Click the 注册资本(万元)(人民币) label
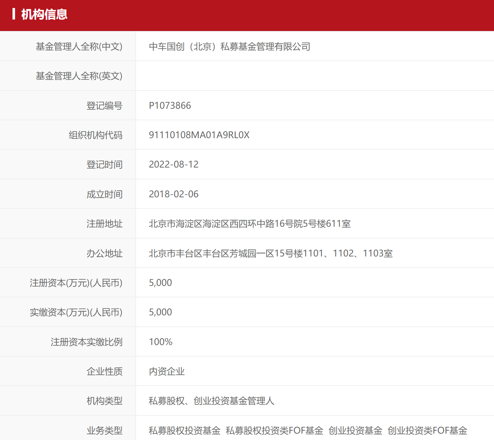Viewport: 494px width, 440px height. pyautogui.click(x=76, y=283)
